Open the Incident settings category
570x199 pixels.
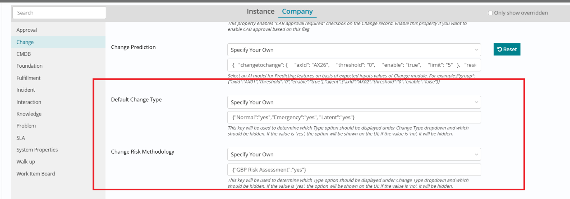(x=26, y=90)
